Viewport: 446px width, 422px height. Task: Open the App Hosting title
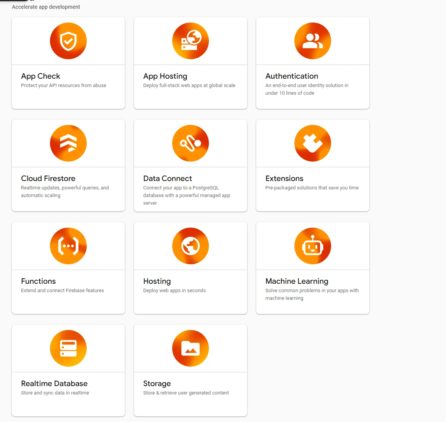[165, 76]
